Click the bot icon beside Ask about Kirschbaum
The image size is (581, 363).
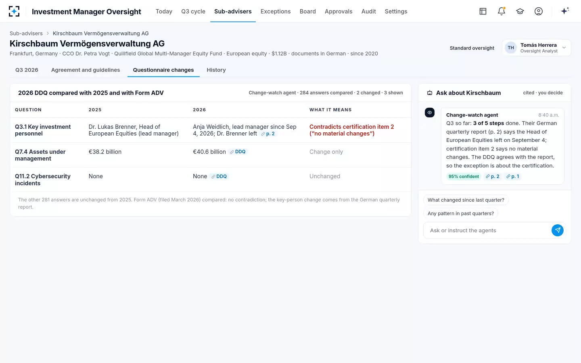[430, 93]
